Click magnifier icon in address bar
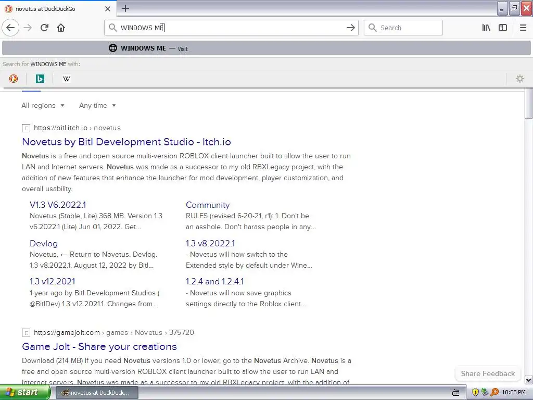This screenshot has width=533, height=400. [112, 28]
